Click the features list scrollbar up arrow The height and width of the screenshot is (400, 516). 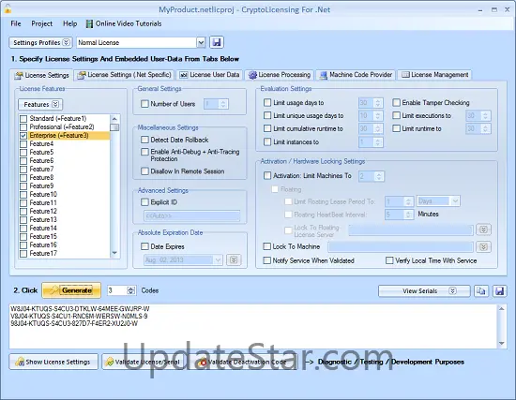click(114, 119)
